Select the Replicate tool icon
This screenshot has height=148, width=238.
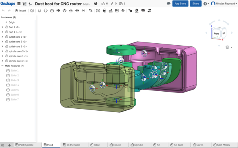pyautogui.click(x=111, y=11)
